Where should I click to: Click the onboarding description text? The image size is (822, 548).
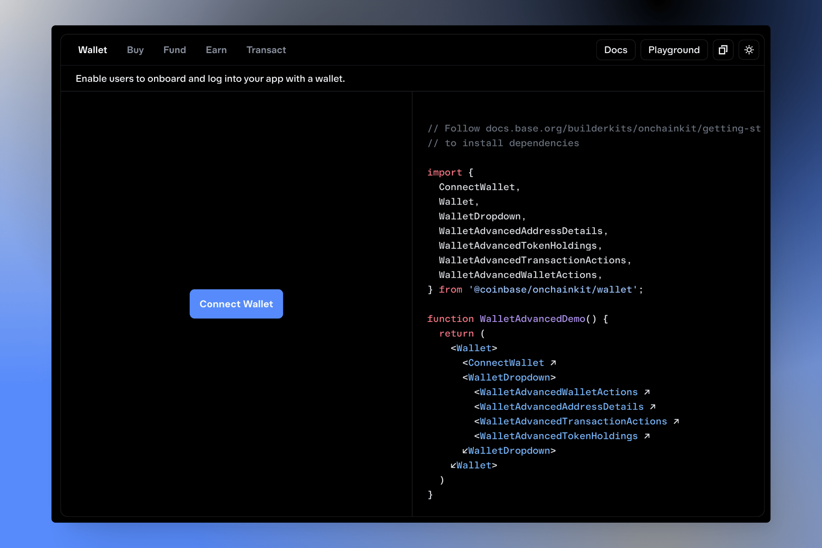coord(210,78)
